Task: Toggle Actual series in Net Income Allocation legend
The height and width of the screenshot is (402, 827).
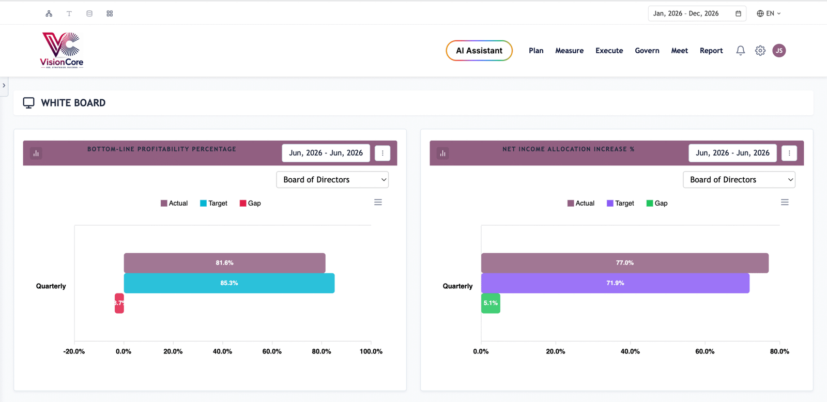Action: [581, 204]
